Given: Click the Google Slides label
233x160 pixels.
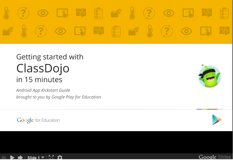Looking at the screenshot, I should [x=215, y=157].
